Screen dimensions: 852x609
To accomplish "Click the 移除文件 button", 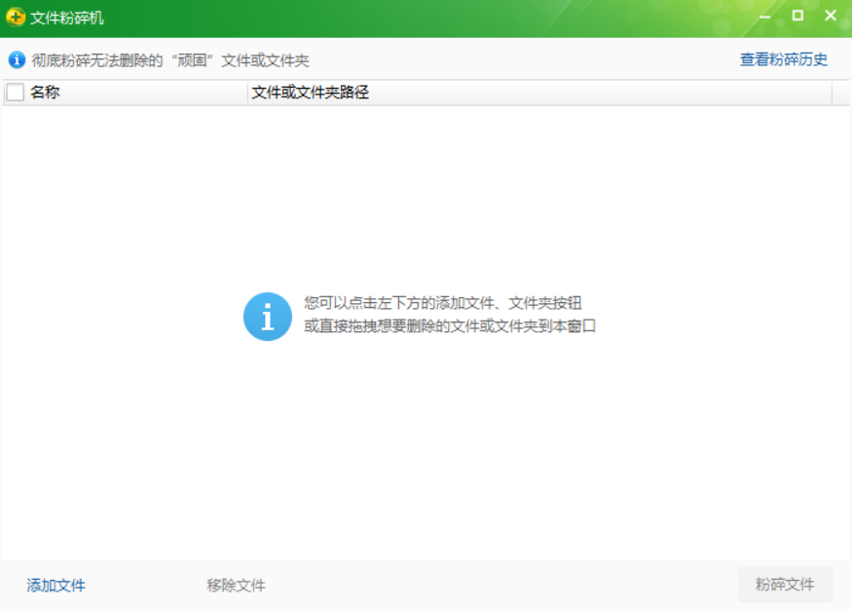I will click(234, 585).
